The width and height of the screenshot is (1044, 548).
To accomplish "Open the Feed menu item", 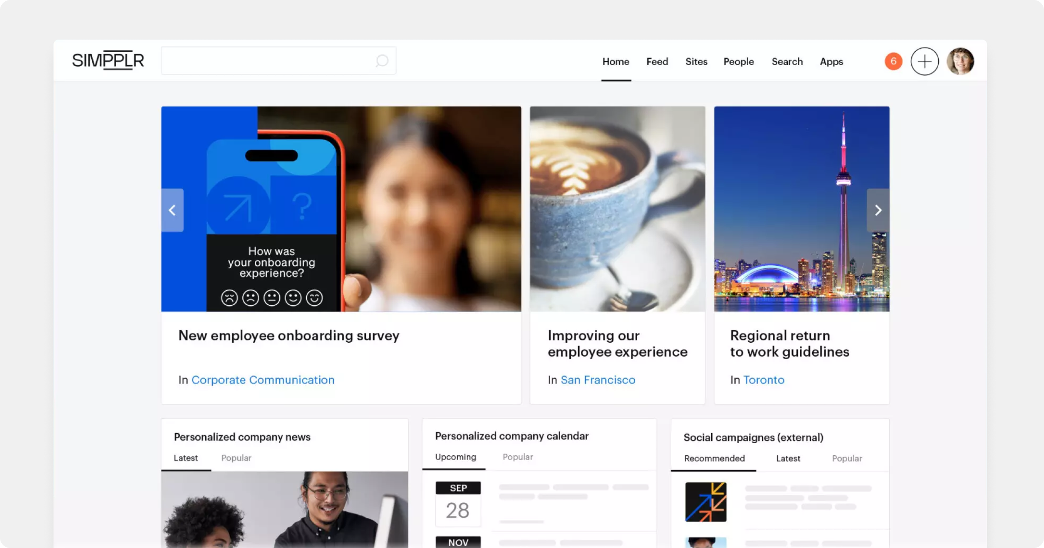I will click(x=657, y=61).
